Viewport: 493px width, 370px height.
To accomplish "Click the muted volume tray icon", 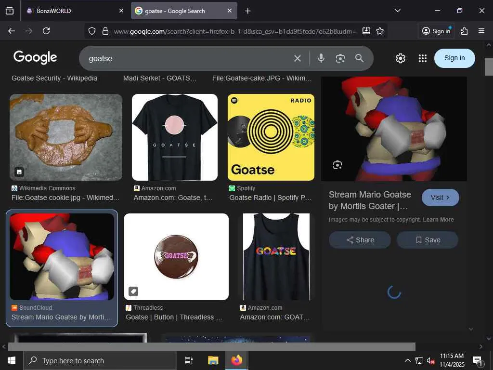I will [430, 360].
